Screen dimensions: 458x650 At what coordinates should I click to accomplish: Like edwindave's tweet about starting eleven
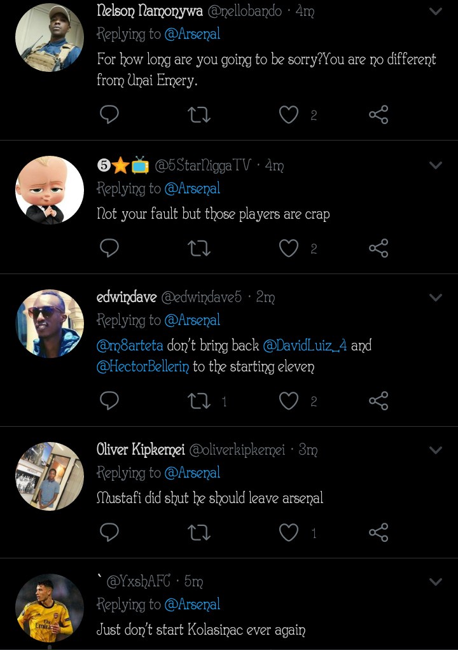(x=289, y=401)
